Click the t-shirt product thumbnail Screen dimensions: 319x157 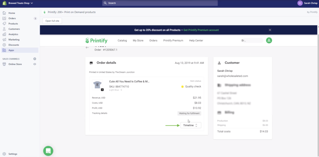[98, 85]
